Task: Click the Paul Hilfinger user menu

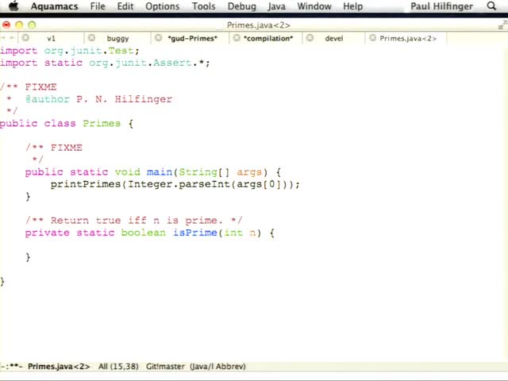Action: tap(441, 6)
